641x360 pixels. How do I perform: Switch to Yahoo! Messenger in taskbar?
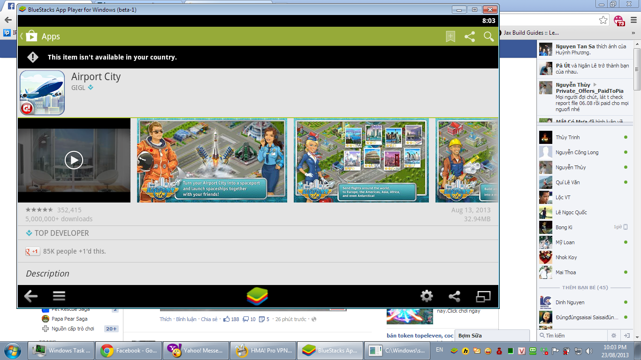click(195, 350)
